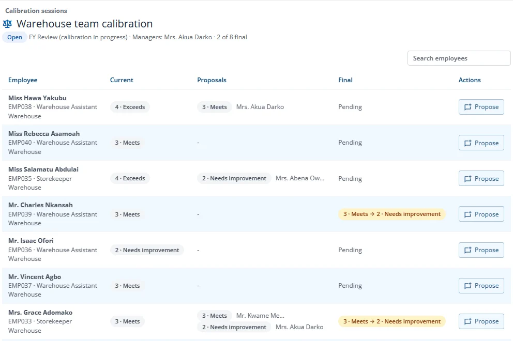The height and width of the screenshot is (341, 513).
Task: Click the propose icon in Charles Nkansah's row
Action: point(468,214)
